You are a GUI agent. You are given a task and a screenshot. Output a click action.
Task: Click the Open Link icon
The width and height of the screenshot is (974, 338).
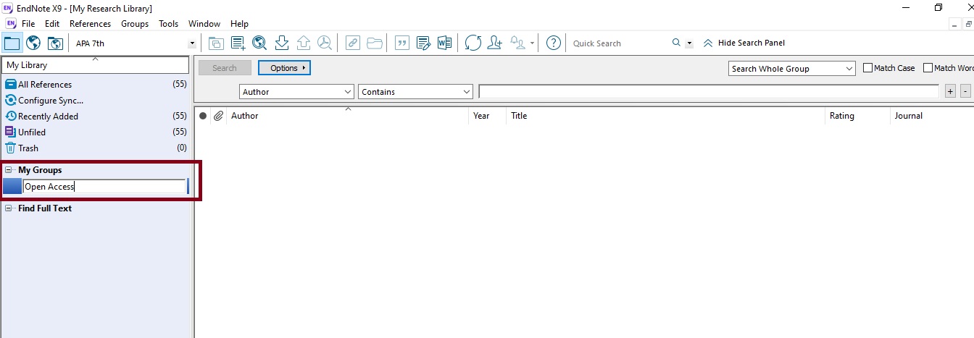(353, 43)
